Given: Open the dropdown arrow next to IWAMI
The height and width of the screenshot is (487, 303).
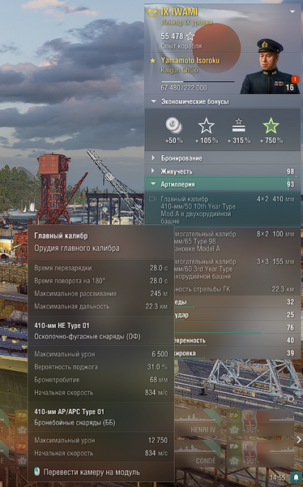Looking at the screenshot, I should pos(292,12).
